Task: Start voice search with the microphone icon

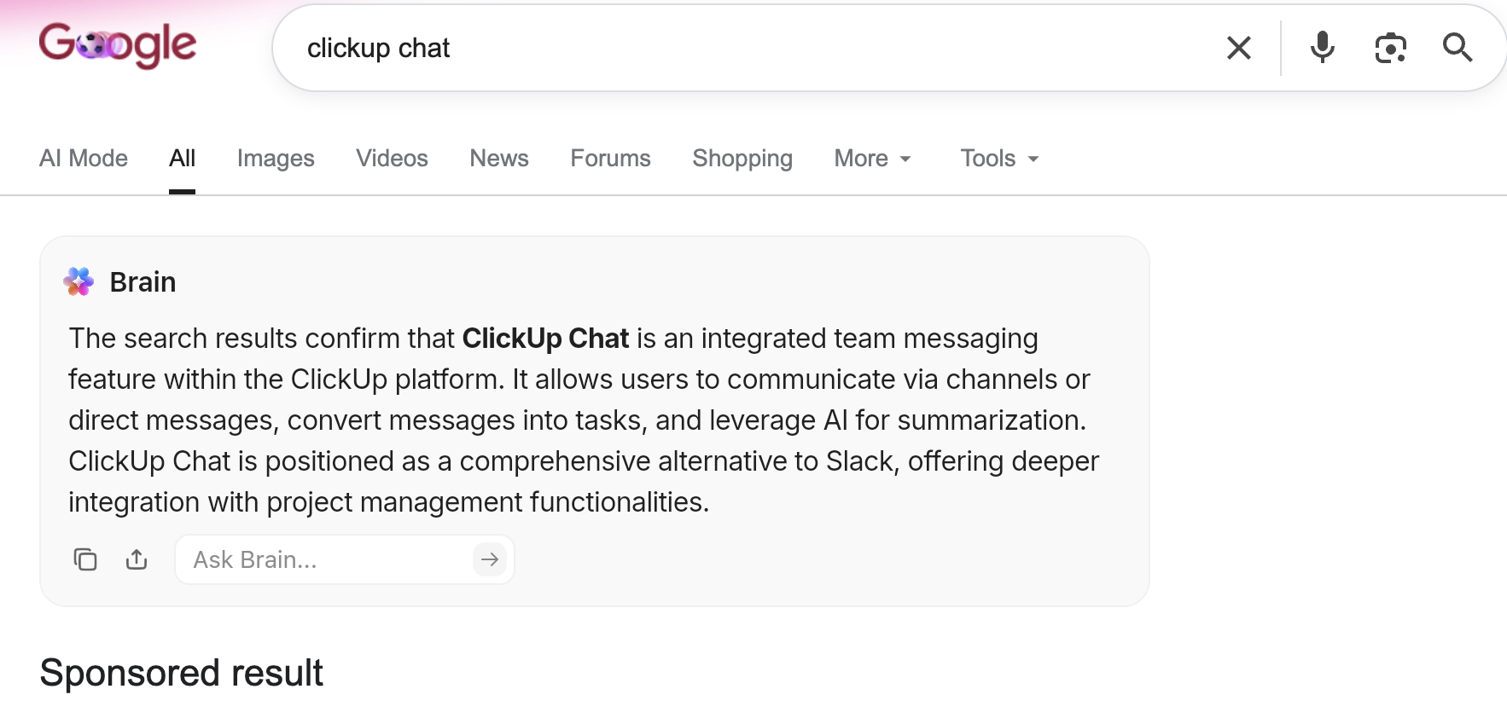Action: (1322, 48)
